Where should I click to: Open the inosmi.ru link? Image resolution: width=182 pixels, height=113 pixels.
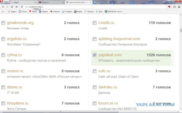click(x=15, y=71)
